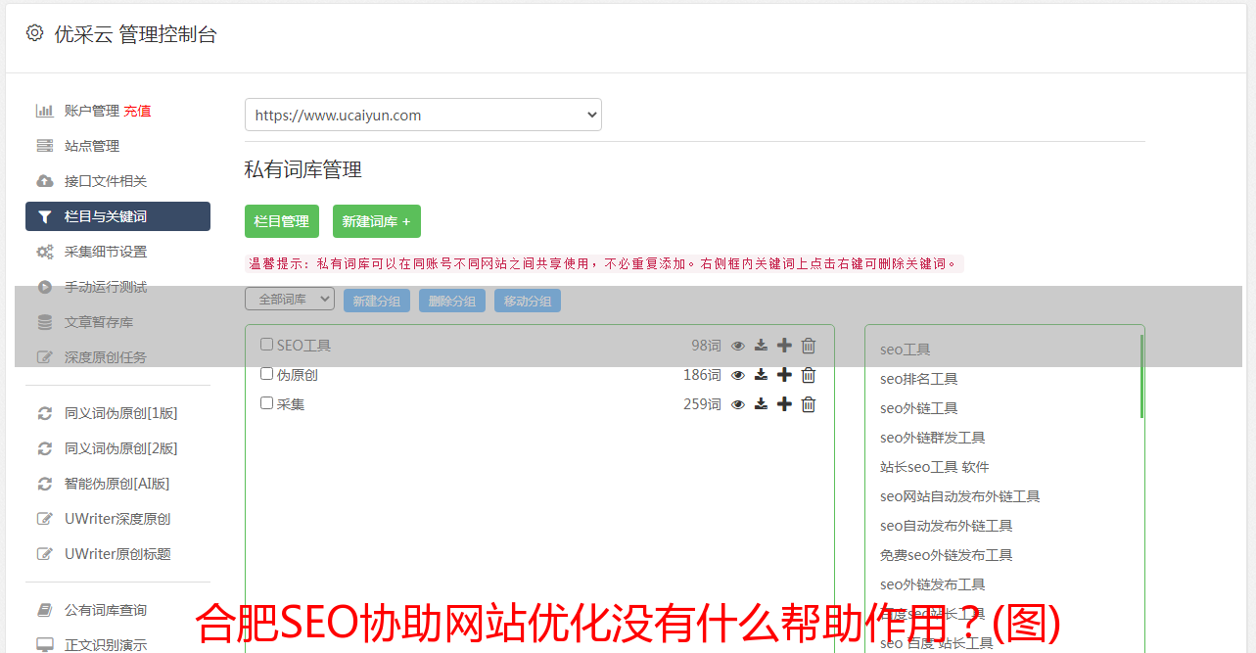Click the 移动分组 button

[x=528, y=301]
